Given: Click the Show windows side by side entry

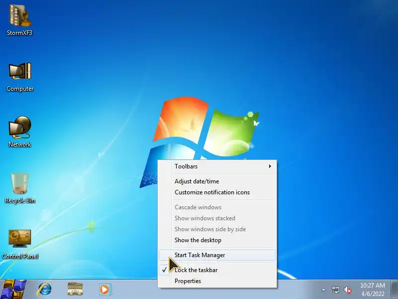Looking at the screenshot, I should click(217, 229).
